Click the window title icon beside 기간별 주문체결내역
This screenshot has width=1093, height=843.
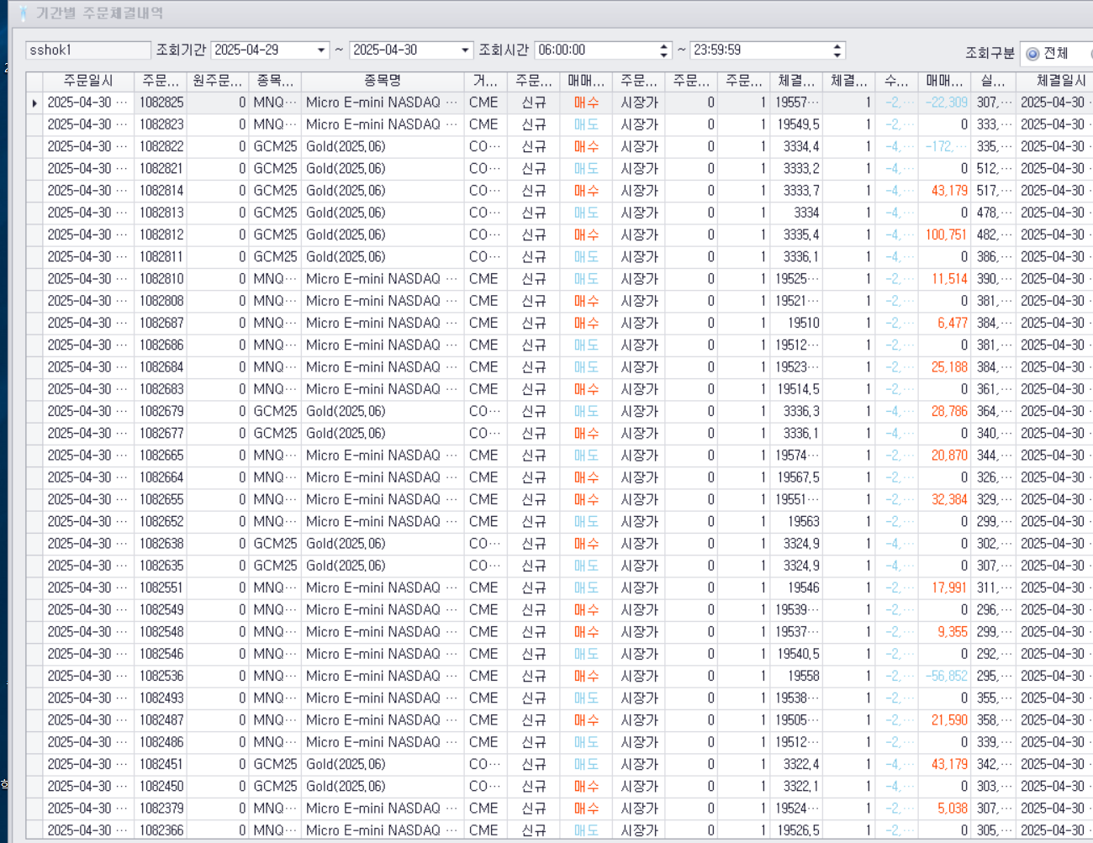click(22, 13)
